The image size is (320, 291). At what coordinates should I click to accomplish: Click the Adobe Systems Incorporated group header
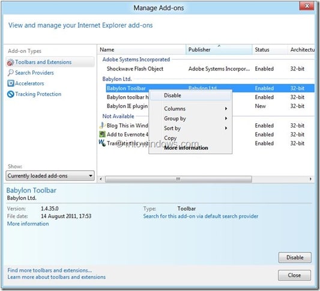point(136,60)
